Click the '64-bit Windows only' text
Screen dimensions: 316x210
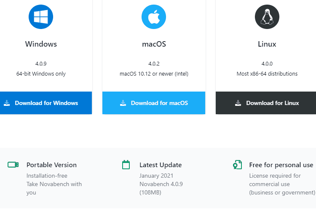(x=41, y=74)
